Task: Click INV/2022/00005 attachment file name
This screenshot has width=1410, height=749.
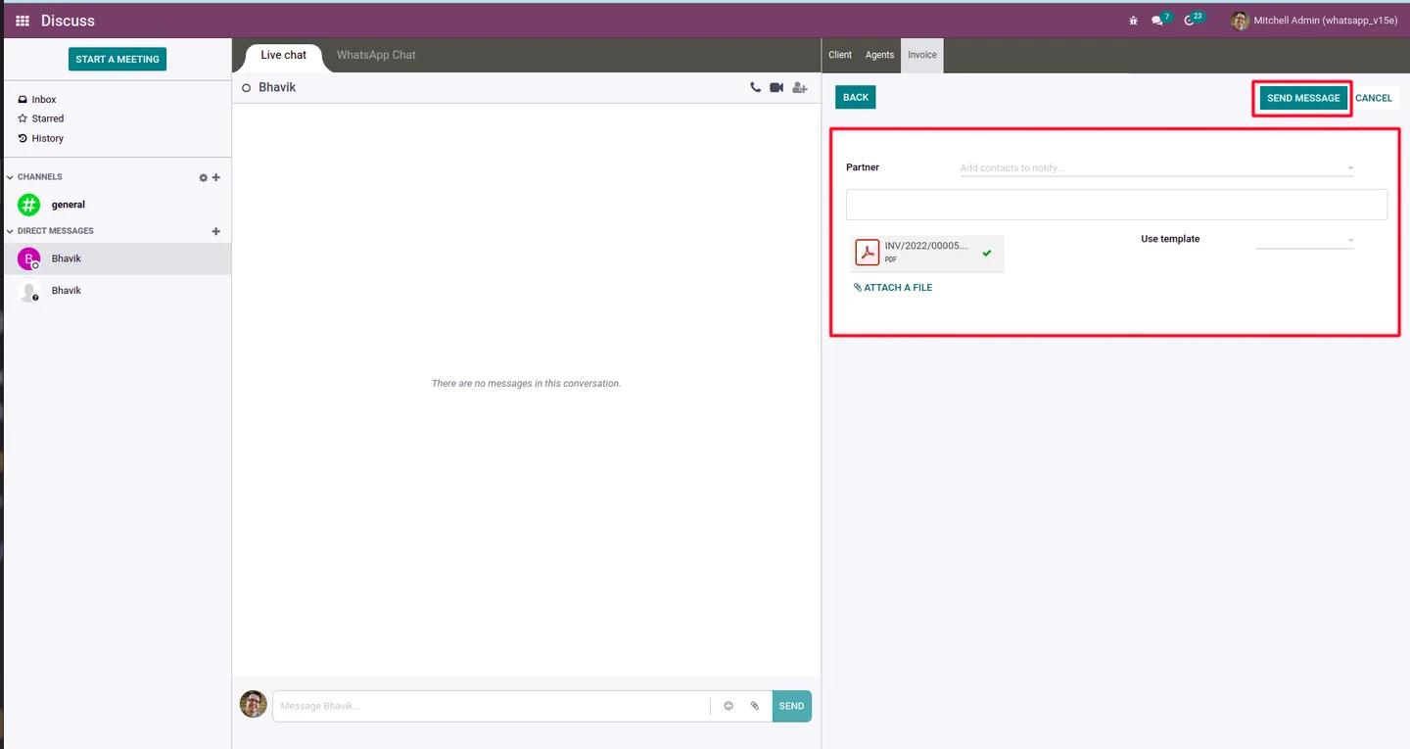Action: tap(926, 247)
